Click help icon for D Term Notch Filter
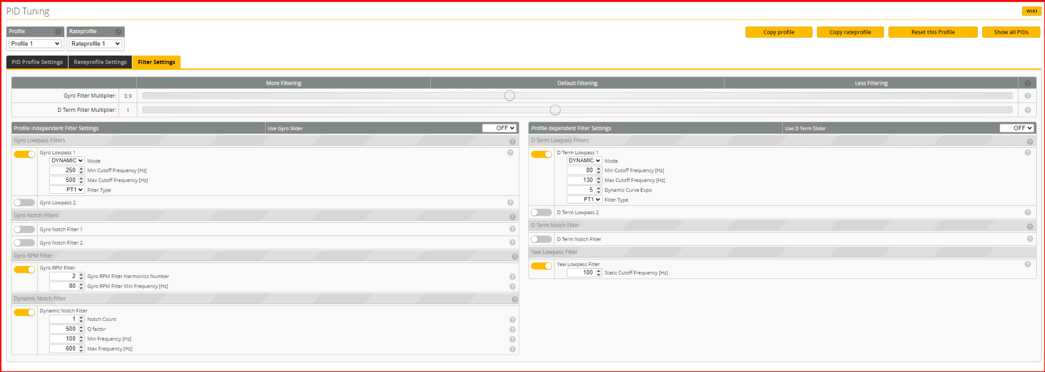1045x372 pixels. [x=1030, y=239]
